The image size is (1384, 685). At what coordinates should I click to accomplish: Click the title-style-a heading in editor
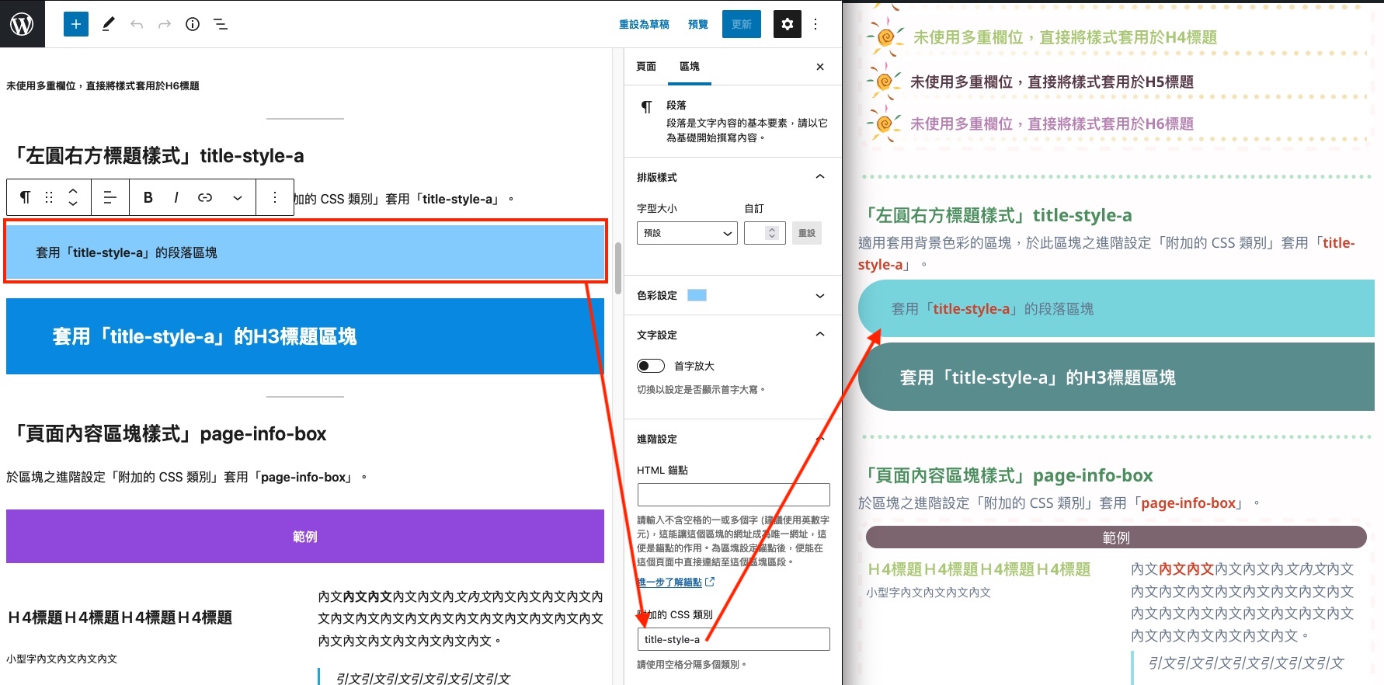click(155, 155)
